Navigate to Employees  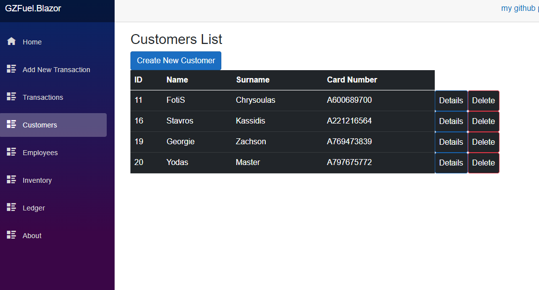(x=53, y=153)
